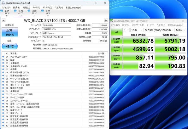Click status dot for attribute 06 総読み込み量
Image resolution: width=188 pixels, height=129 pixels.
[x=3, y=72]
